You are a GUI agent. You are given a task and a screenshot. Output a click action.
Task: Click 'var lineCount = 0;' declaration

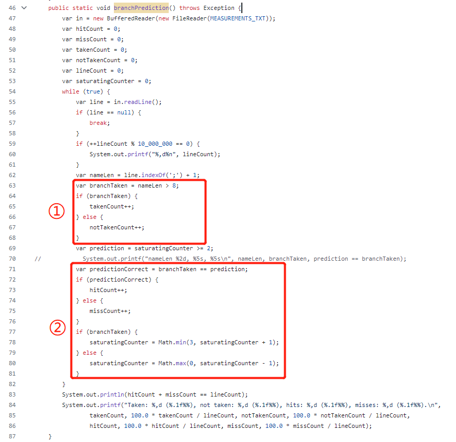click(x=93, y=71)
